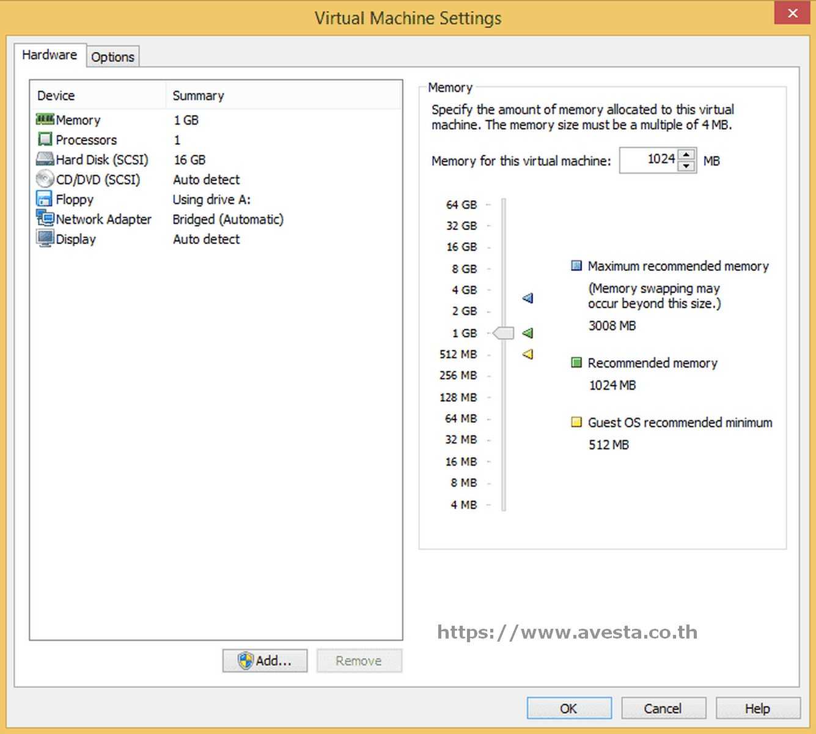Open the CD/DVD (SCSI) device icon
This screenshot has height=734, width=816.
pos(45,179)
